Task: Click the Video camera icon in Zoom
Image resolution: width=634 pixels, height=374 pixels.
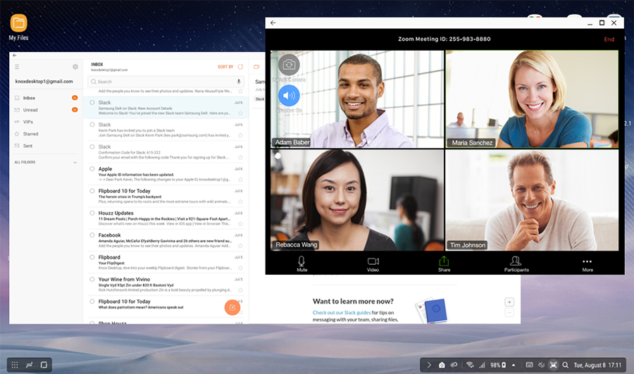Action: pos(373,263)
